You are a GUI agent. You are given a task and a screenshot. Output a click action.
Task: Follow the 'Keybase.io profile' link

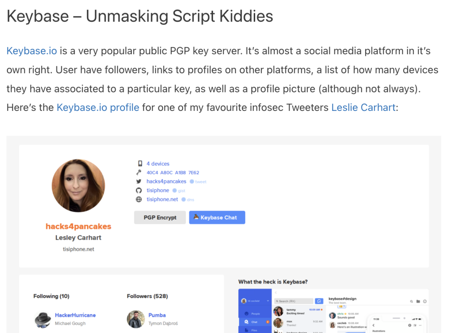pos(97,108)
